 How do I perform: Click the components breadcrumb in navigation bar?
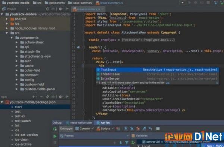coord(55,3)
